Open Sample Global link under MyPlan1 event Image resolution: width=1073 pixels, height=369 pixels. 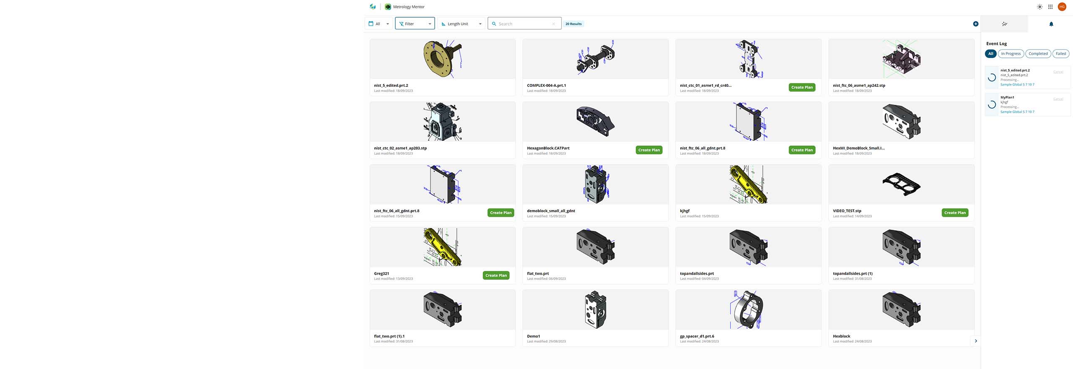pos(1017,112)
